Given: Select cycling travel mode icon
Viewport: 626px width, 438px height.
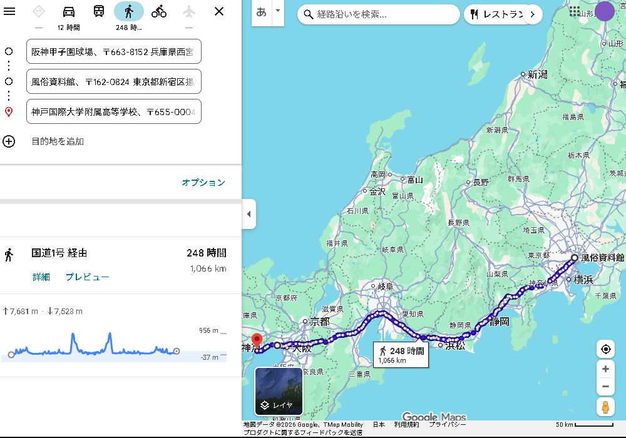Looking at the screenshot, I should pyautogui.click(x=159, y=11).
